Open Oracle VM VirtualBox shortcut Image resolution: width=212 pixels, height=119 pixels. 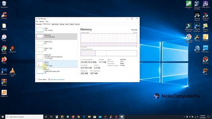point(197,5)
